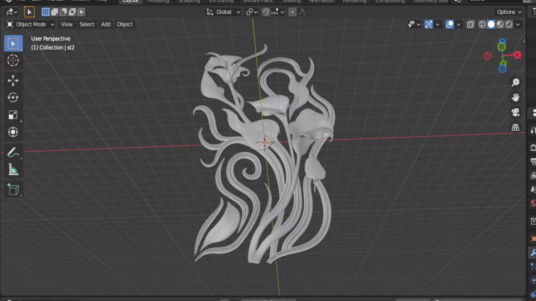
Task: Switch to orthographic view grid icon
Action: (515, 127)
